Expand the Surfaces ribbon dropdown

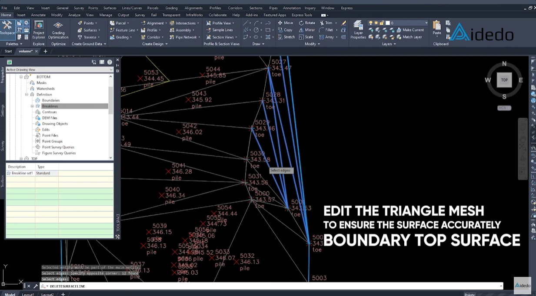click(99, 30)
